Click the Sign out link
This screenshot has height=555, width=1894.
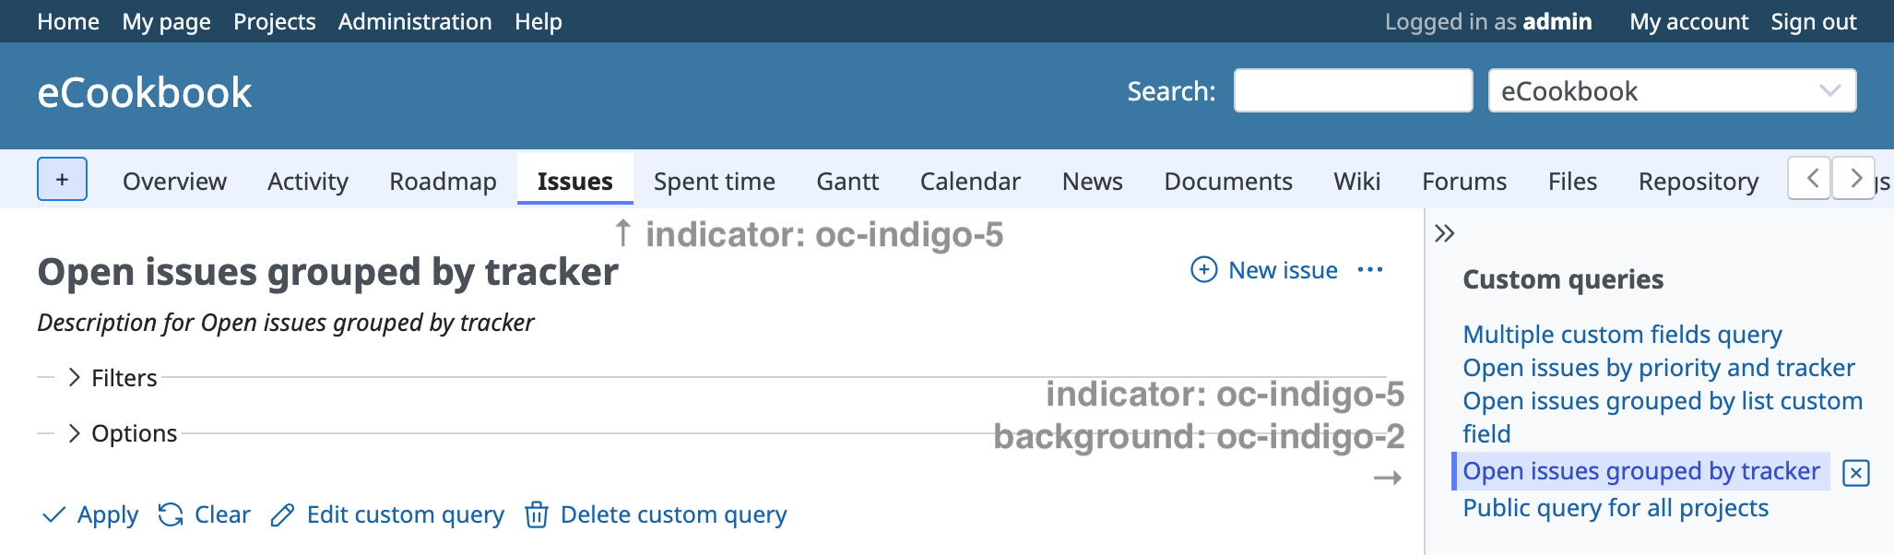tap(1813, 21)
